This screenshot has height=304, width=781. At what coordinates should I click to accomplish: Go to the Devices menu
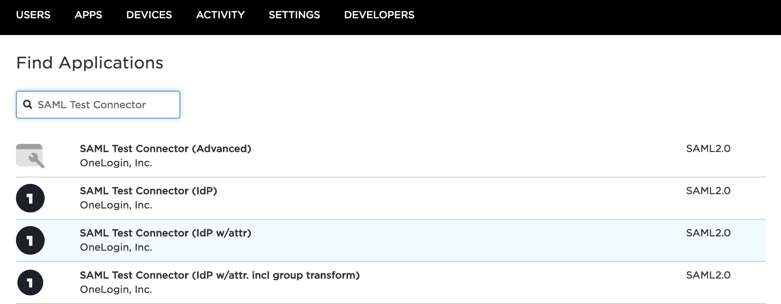149,15
